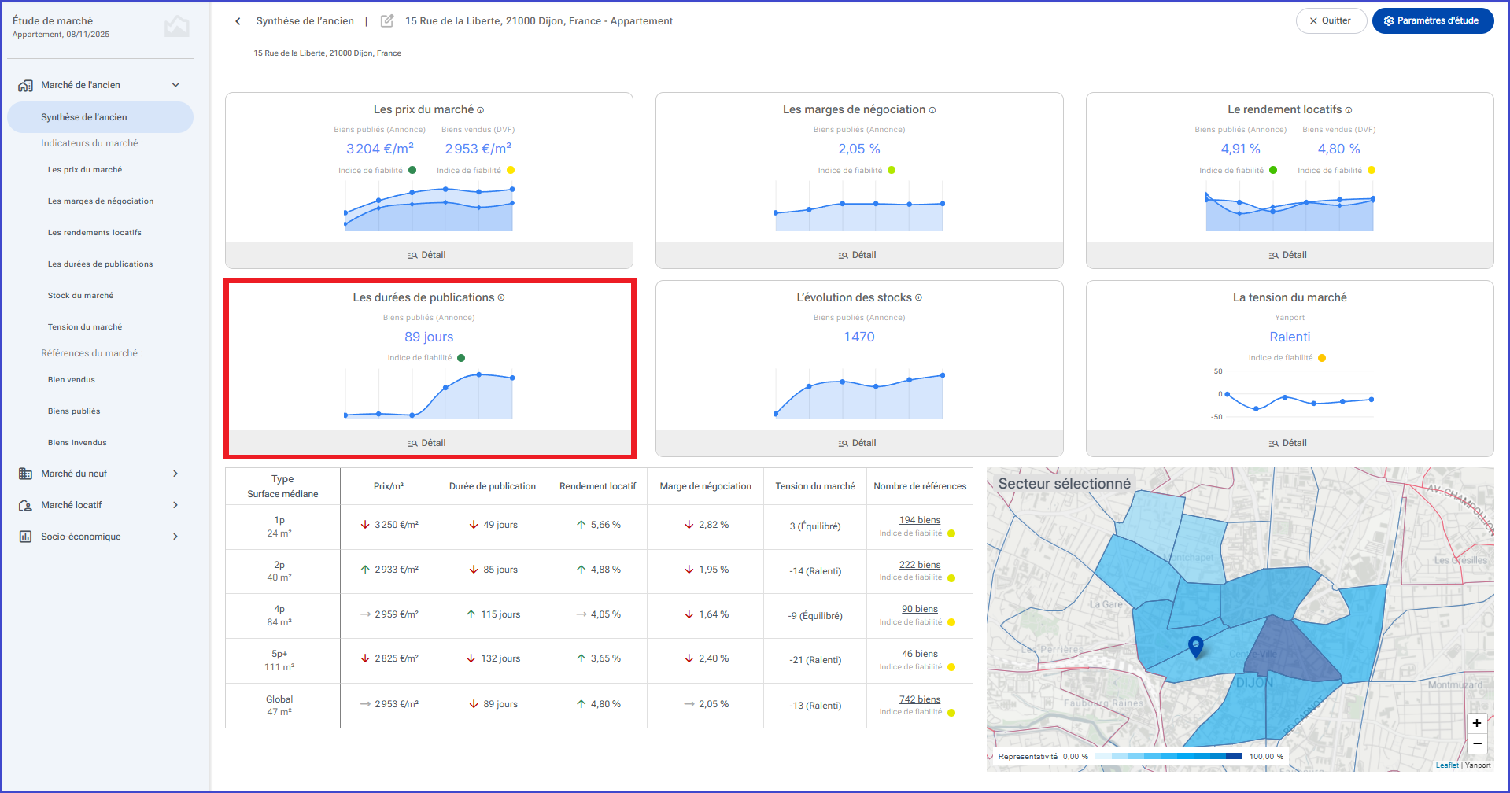This screenshot has height=793, width=1510.
Task: Open Biens invendus in sidebar
Action: tap(77, 443)
